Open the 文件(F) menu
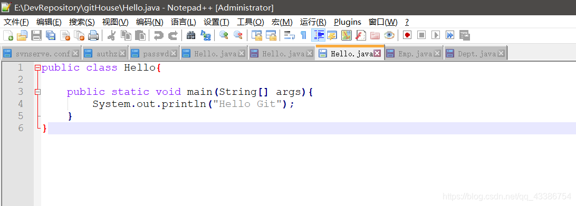The height and width of the screenshot is (206, 576). click(x=16, y=22)
